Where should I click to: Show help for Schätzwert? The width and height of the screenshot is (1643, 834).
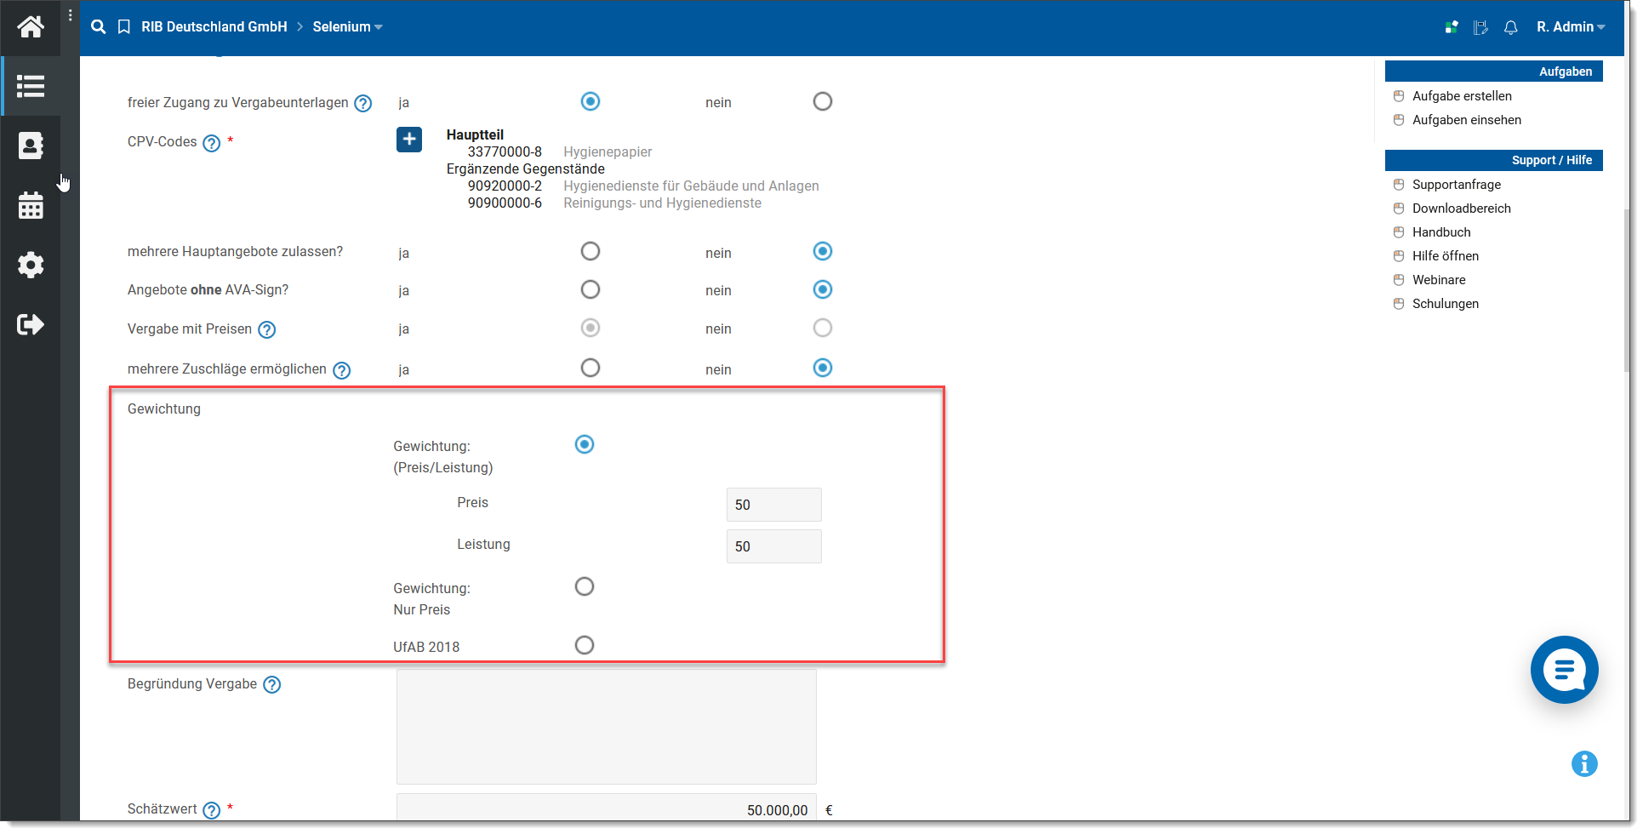click(212, 810)
